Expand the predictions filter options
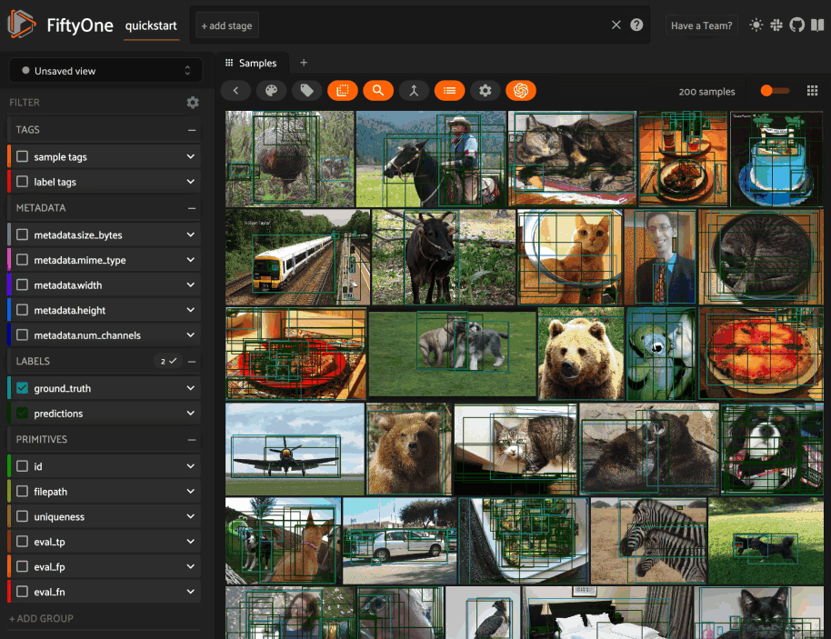The width and height of the screenshot is (831, 639). click(191, 414)
